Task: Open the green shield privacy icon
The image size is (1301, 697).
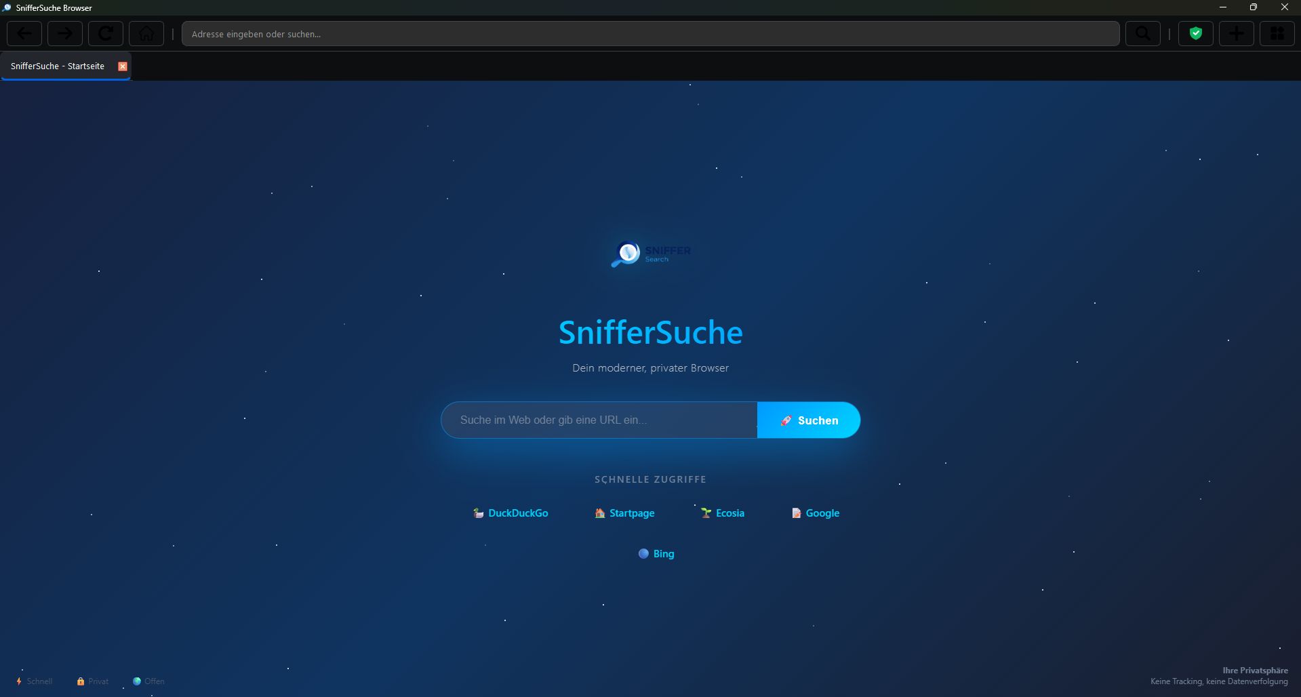Action: click(x=1195, y=33)
